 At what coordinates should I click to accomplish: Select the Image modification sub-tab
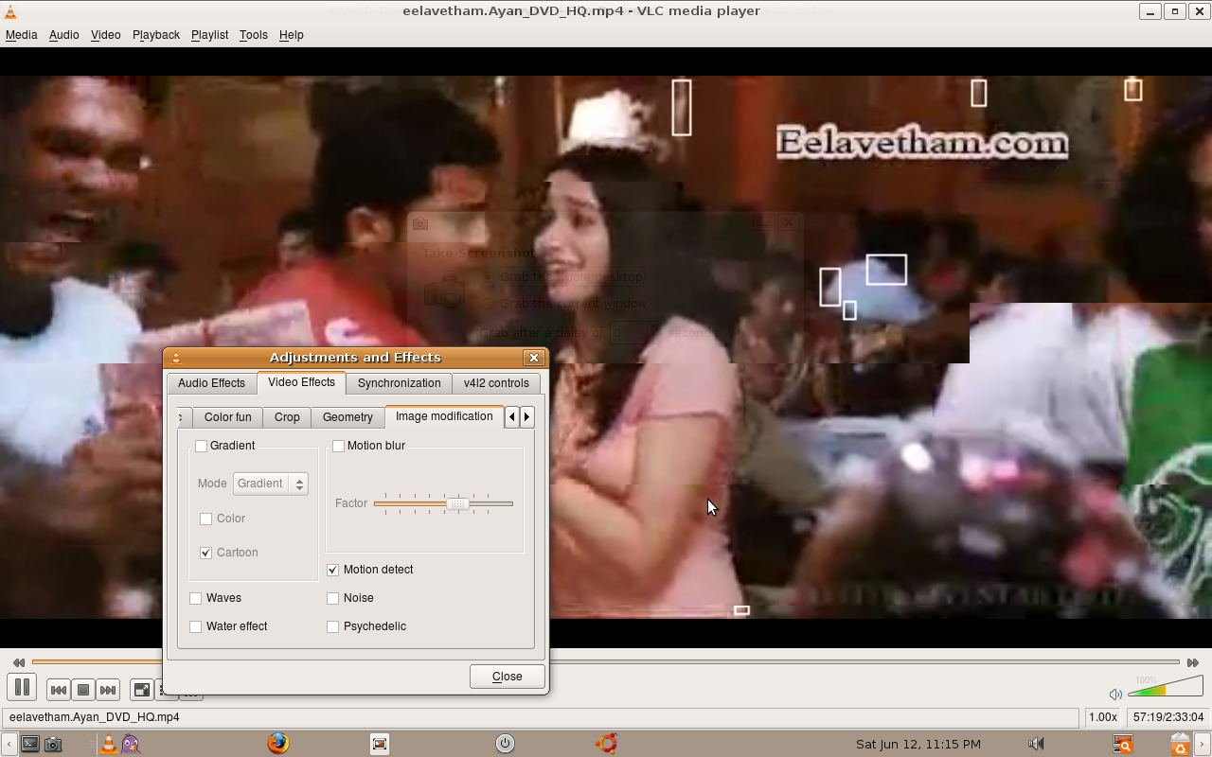tap(444, 416)
